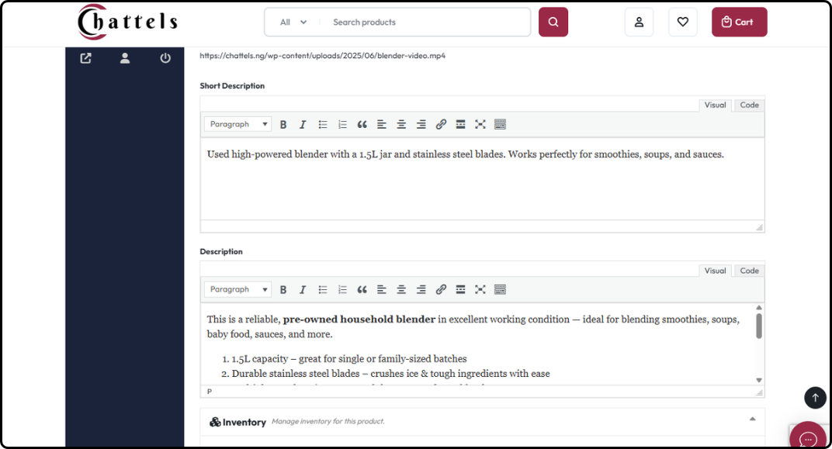Insert Read More tag in Short Description
This screenshot has height=449, width=832.
coord(460,125)
